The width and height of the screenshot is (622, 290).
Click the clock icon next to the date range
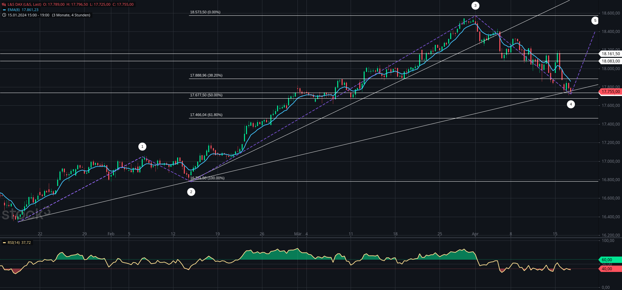point(4,15)
